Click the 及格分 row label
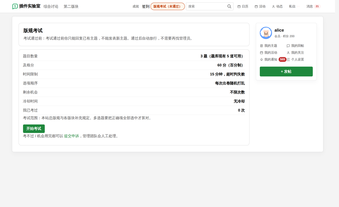The width and height of the screenshot is (339, 207). (x=29, y=65)
